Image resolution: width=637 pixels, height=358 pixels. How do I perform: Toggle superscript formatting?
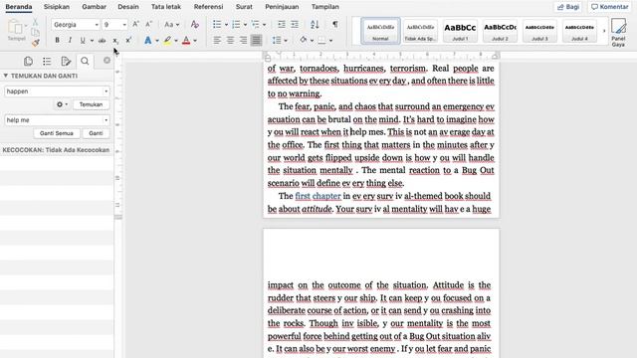point(128,40)
